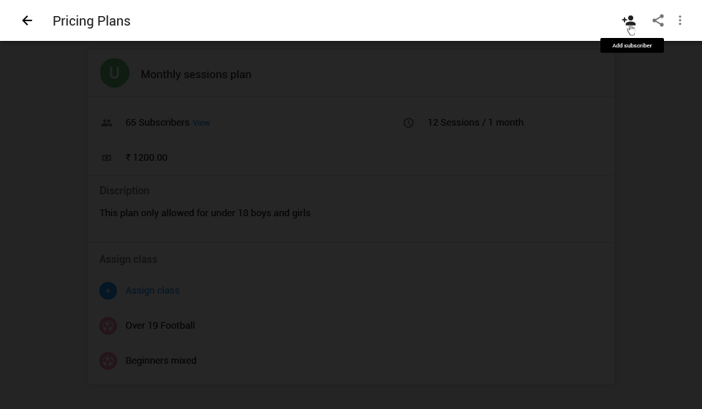Open the three-dot more options menu
The width and height of the screenshot is (702, 409).
tap(680, 20)
